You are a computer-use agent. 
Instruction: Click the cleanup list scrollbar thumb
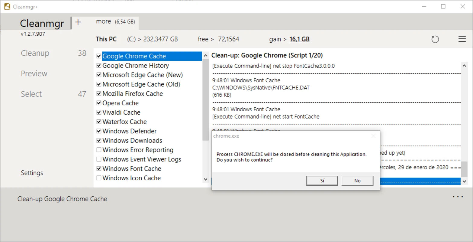tap(206, 100)
